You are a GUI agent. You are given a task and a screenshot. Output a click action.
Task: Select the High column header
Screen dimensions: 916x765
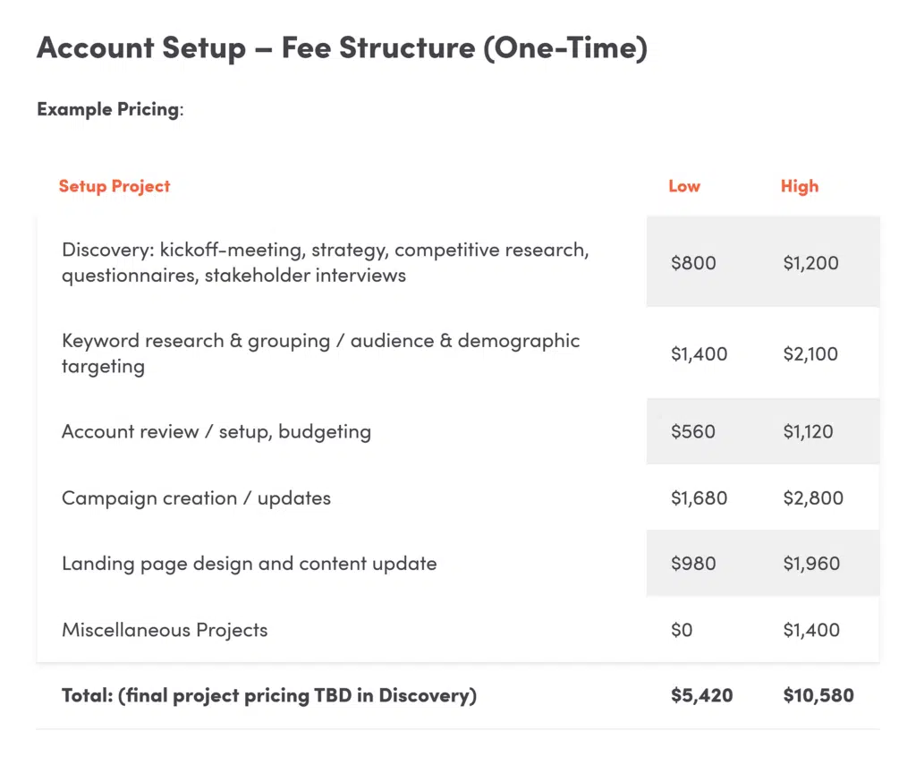(x=799, y=186)
